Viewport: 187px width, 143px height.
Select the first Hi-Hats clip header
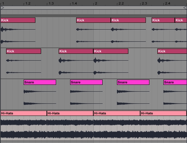pyautogui.click(x=24, y=113)
